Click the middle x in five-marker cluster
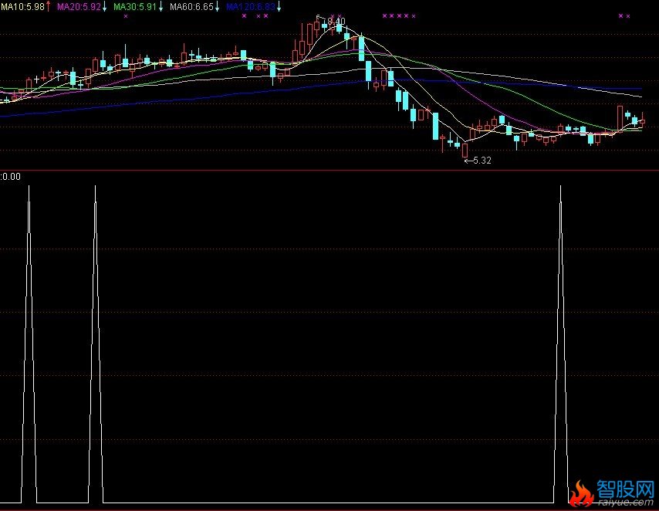The width and height of the screenshot is (659, 511). [399, 15]
